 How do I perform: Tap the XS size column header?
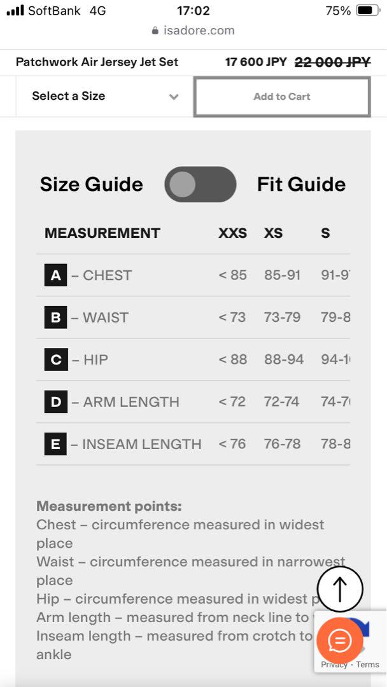click(x=274, y=233)
